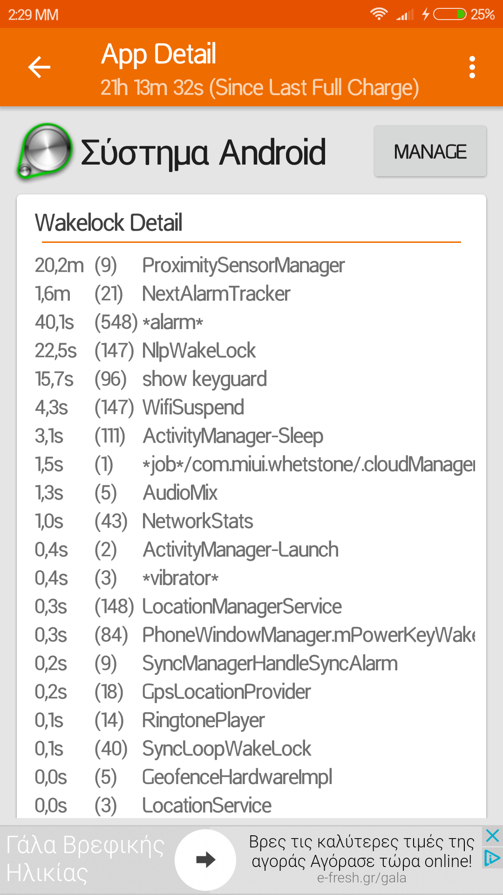Tap the Wi-Fi status bar icon
The width and height of the screenshot is (503, 895).
tap(379, 14)
